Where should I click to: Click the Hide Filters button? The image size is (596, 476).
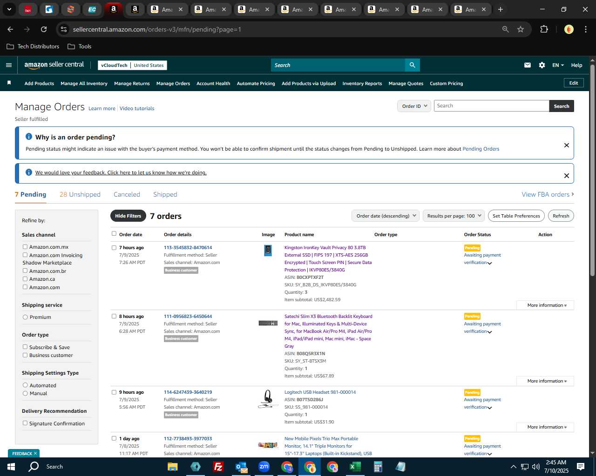[128, 216]
